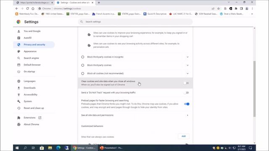Expand Block third-party cookies in incognito details
The height and width of the screenshot is (151, 269).
point(187,57)
